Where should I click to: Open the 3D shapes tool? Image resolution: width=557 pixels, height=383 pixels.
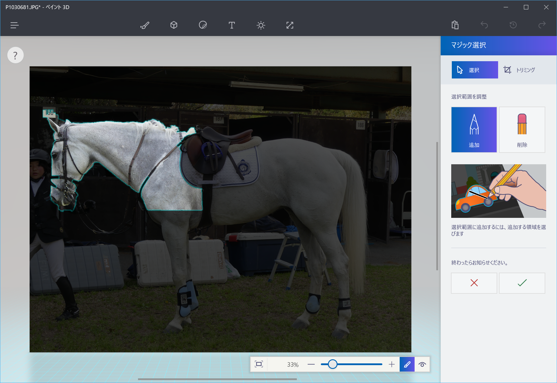[174, 25]
